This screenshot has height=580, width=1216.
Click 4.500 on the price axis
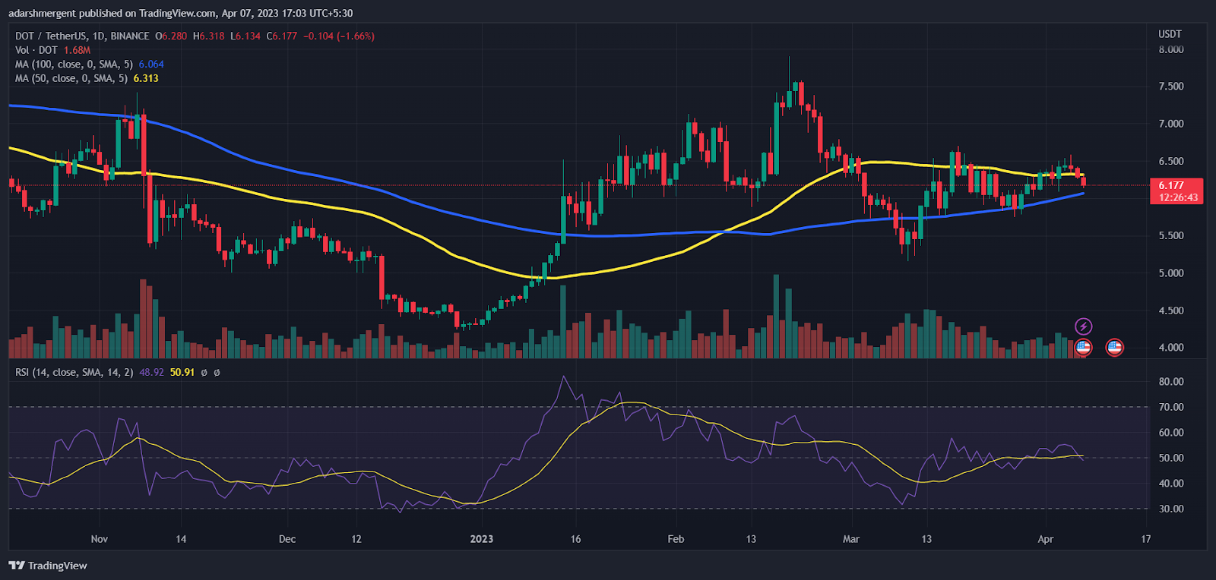tap(1170, 310)
